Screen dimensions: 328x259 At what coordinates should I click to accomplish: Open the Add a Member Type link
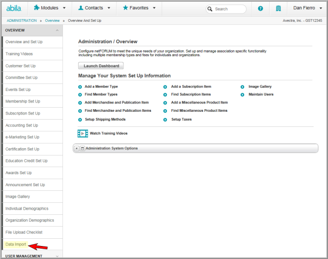101,86
